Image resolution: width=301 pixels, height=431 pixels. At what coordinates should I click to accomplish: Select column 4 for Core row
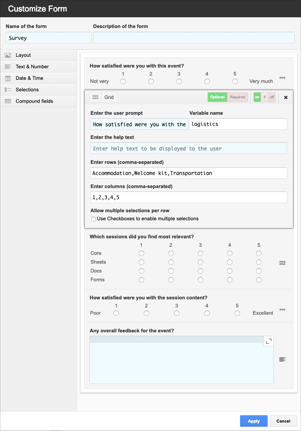point(230,253)
